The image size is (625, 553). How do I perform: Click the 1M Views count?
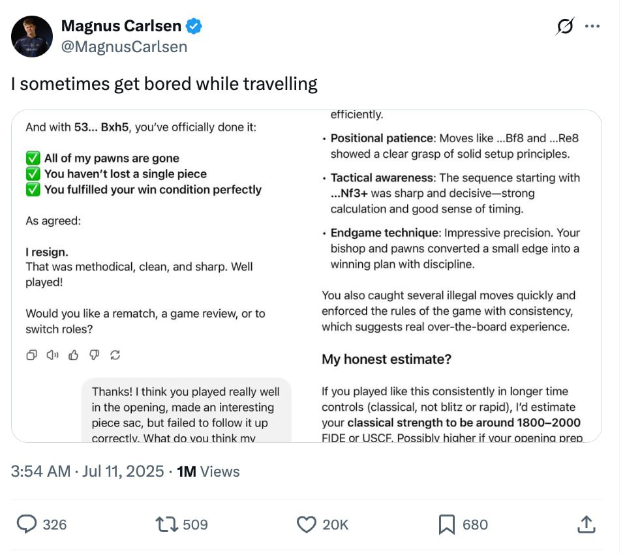[208, 471]
